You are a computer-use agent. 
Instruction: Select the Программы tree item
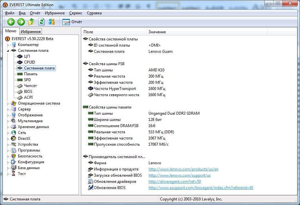coord(29,150)
